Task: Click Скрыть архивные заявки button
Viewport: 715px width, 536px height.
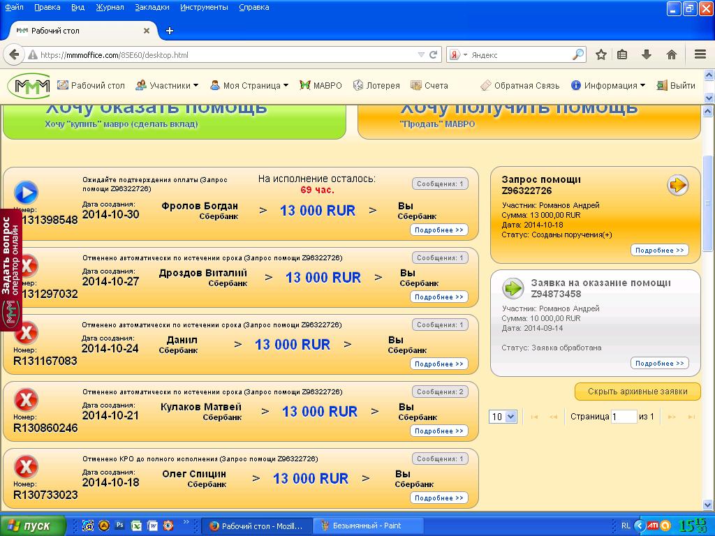Action: [637, 392]
